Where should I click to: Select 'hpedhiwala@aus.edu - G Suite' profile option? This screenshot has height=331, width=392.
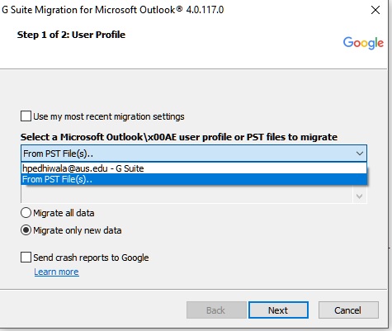coord(194,168)
